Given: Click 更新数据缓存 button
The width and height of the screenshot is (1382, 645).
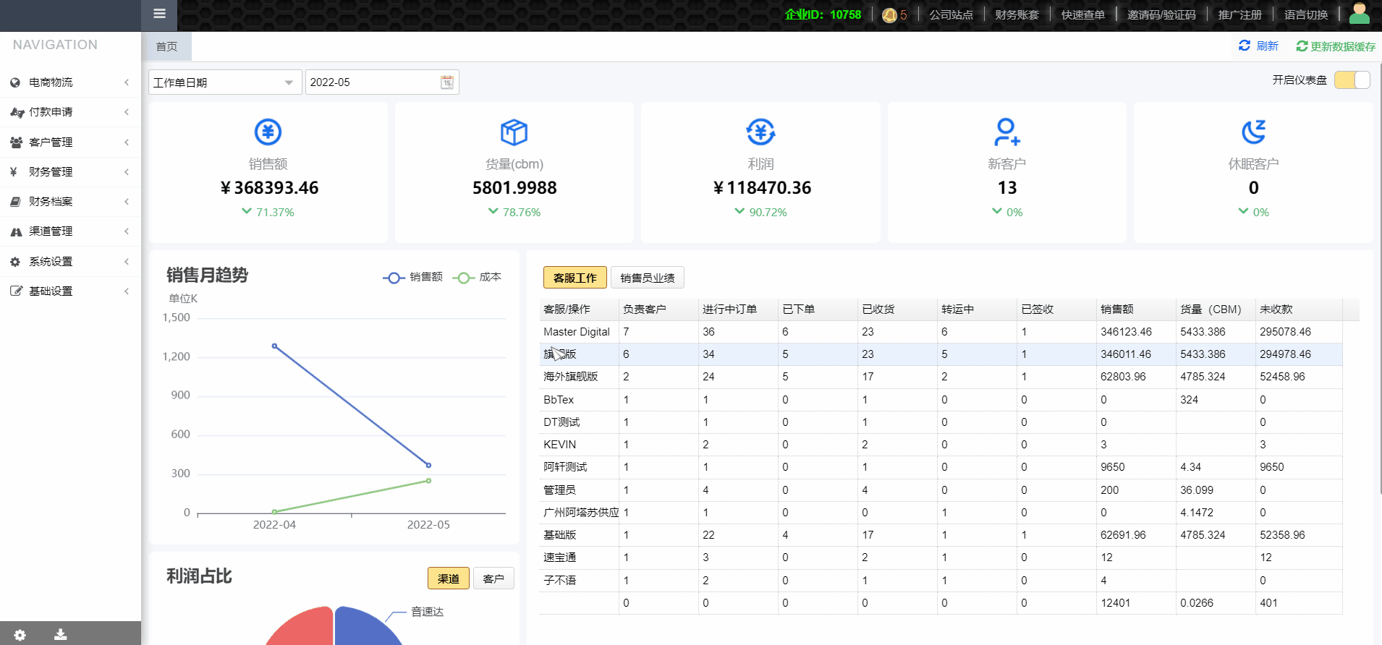Looking at the screenshot, I should click(x=1336, y=46).
